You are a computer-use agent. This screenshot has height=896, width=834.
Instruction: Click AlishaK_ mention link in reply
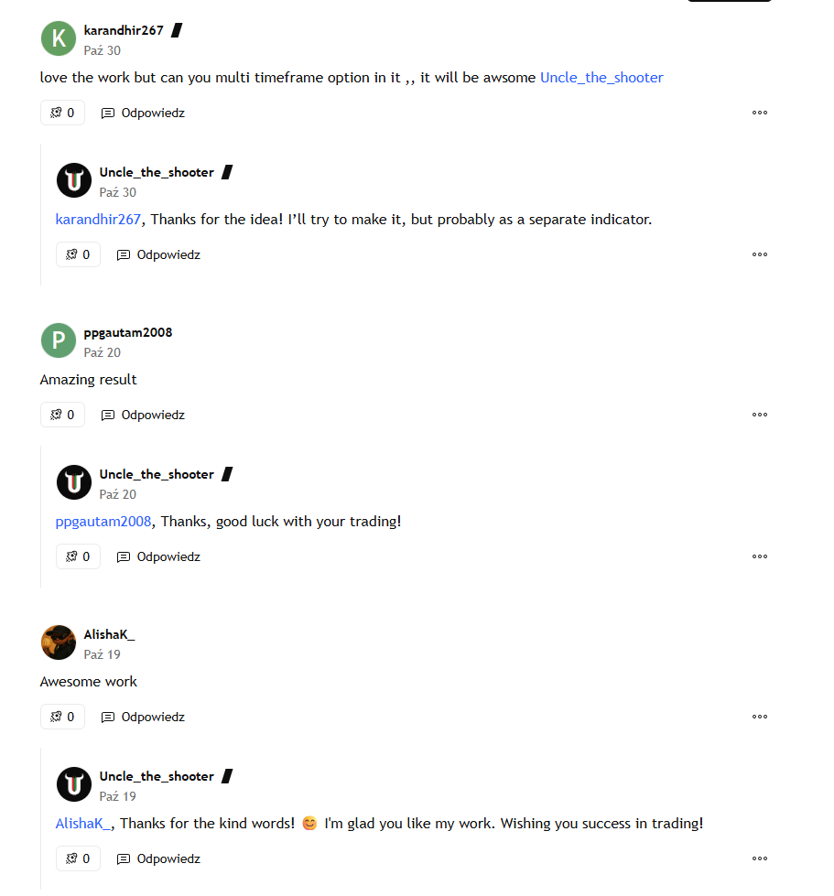tap(83, 824)
